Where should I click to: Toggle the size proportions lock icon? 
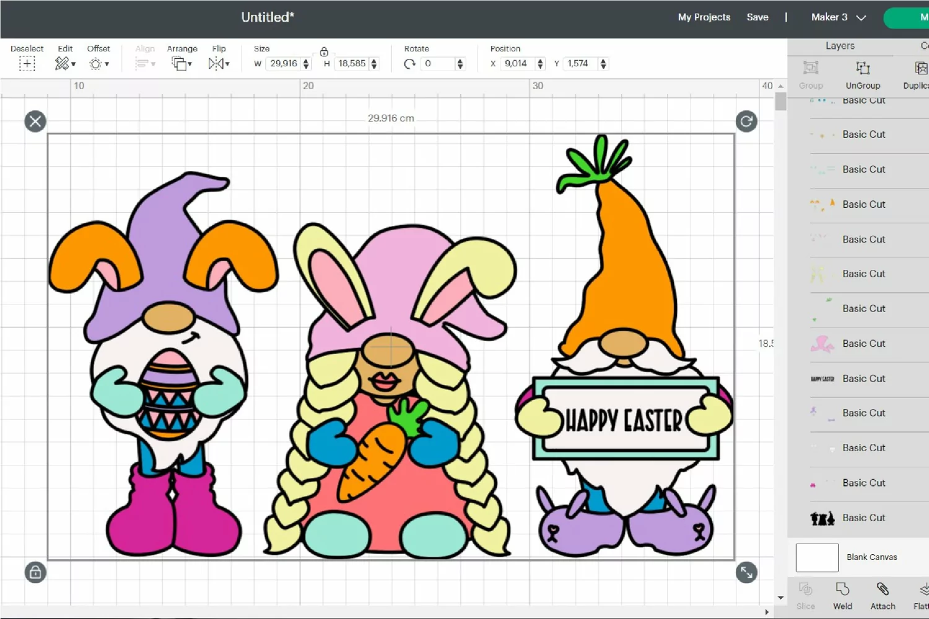(x=324, y=52)
